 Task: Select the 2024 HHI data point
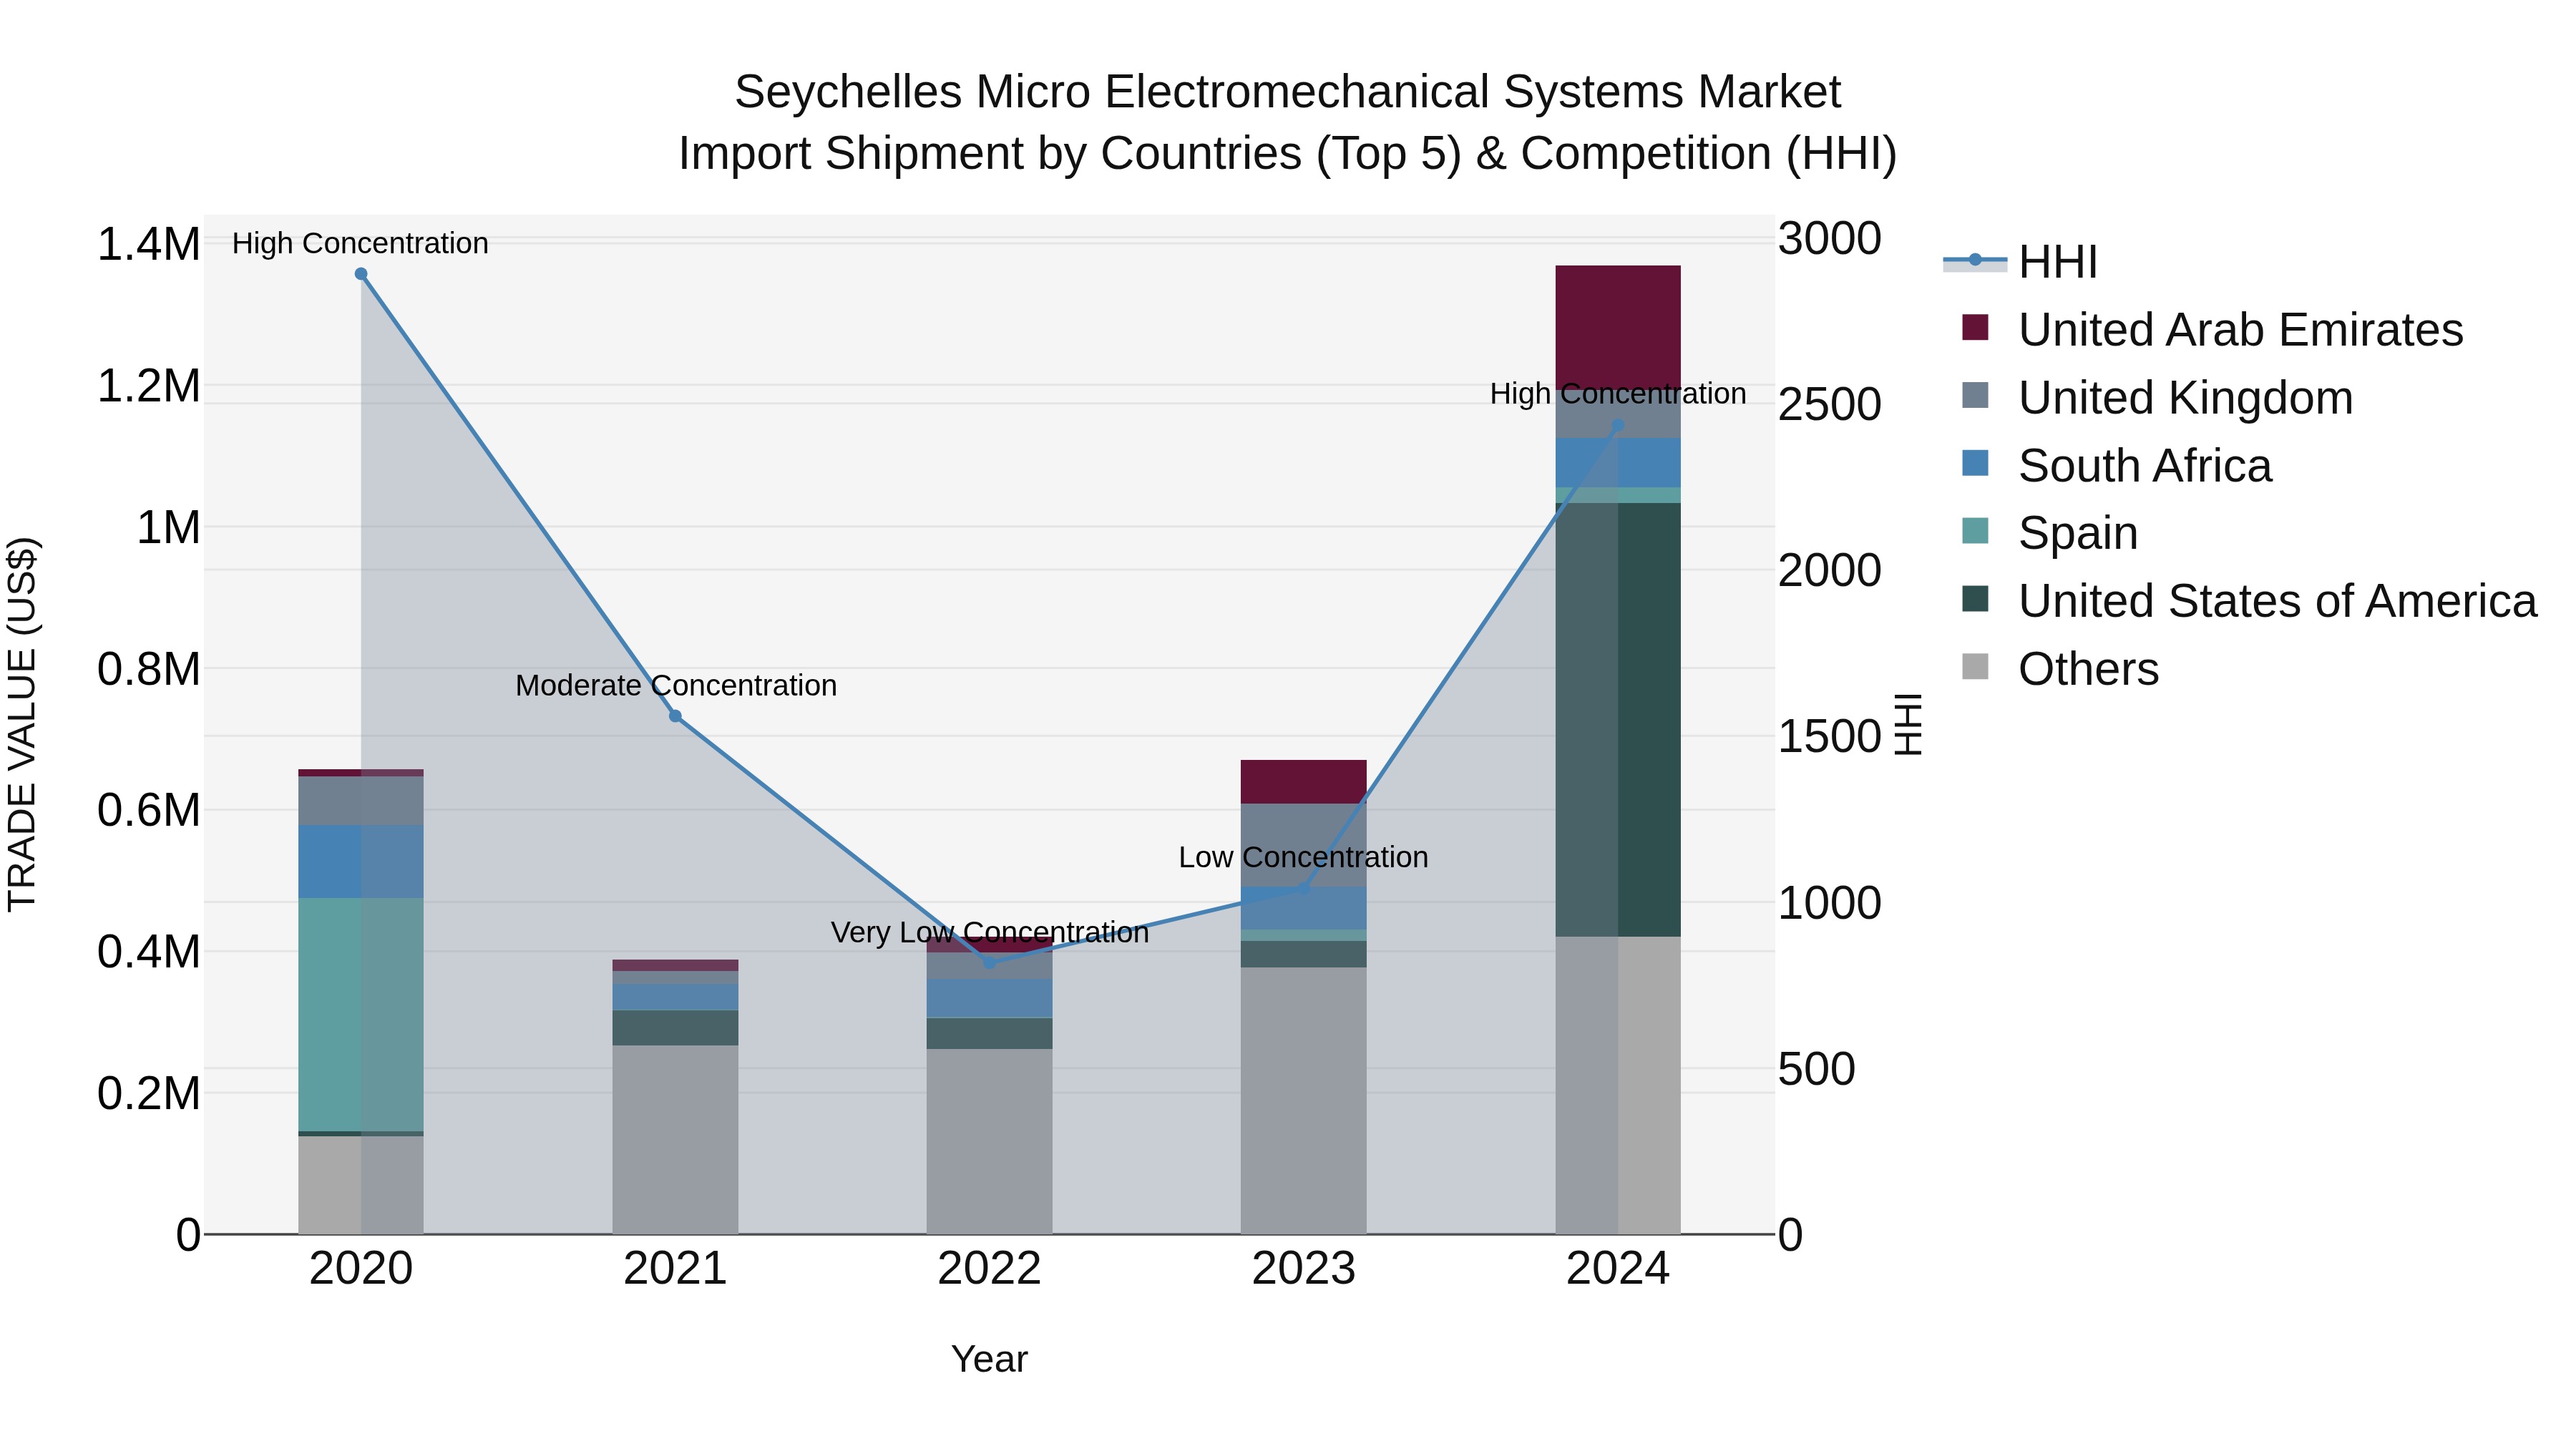point(1618,425)
